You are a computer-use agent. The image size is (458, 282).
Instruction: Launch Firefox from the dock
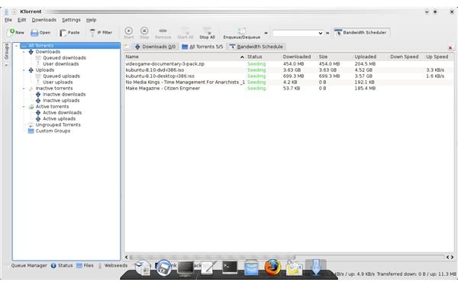click(273, 267)
